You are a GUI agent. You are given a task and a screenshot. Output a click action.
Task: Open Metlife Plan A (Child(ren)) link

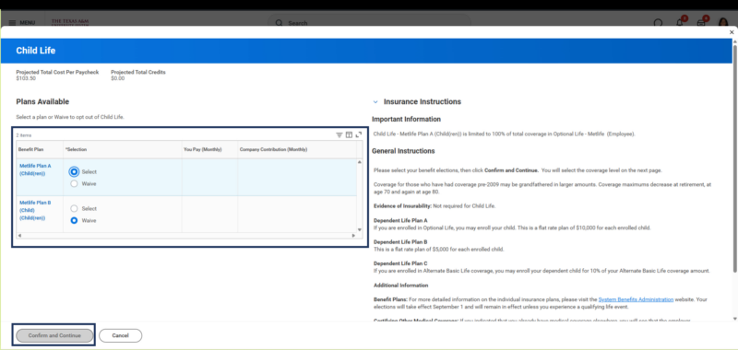tap(35, 169)
